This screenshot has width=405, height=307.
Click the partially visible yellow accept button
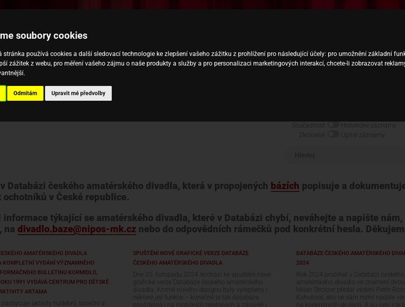pos(2,93)
